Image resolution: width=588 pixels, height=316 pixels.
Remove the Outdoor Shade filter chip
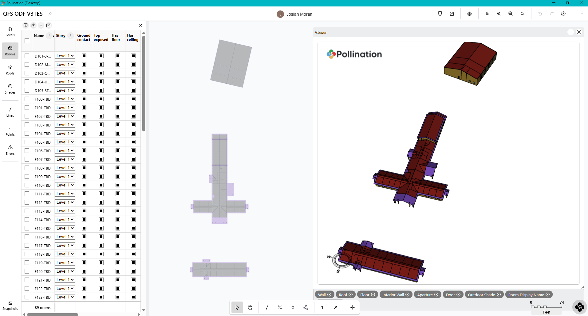[x=499, y=295]
